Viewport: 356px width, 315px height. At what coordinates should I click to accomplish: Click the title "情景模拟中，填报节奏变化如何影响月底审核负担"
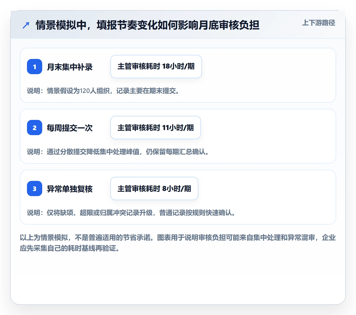point(147,25)
